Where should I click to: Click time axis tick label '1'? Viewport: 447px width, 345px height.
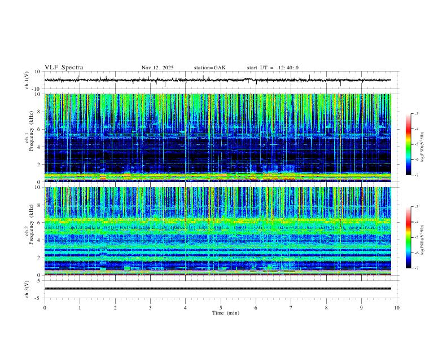[x=80, y=308]
